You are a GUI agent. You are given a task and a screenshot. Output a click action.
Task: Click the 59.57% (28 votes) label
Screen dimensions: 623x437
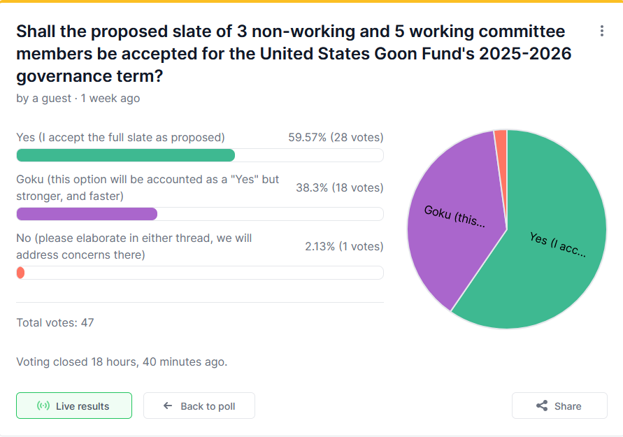click(x=336, y=138)
